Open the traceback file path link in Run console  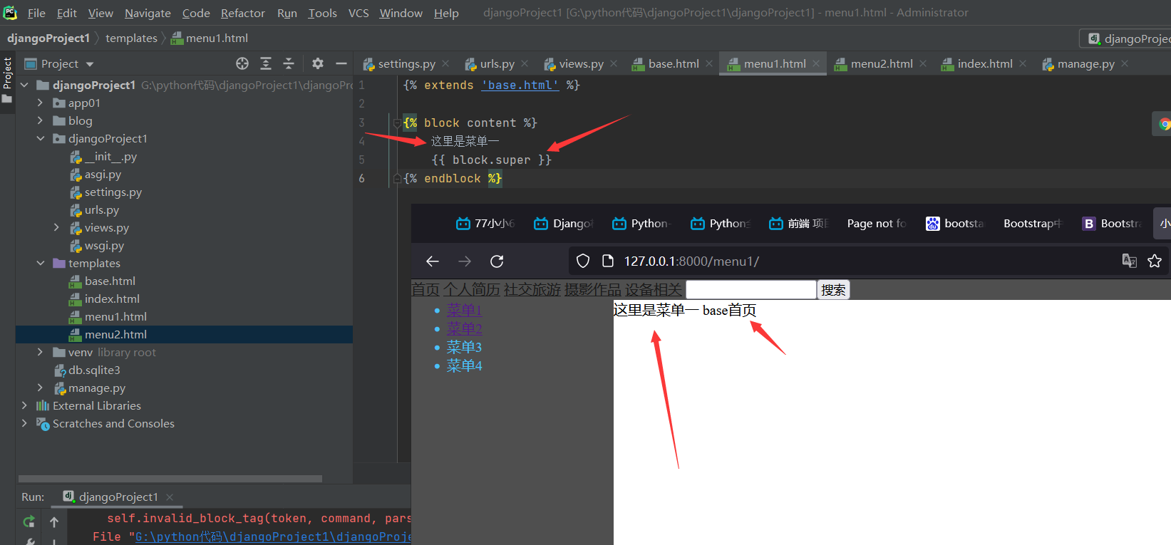coord(274,536)
